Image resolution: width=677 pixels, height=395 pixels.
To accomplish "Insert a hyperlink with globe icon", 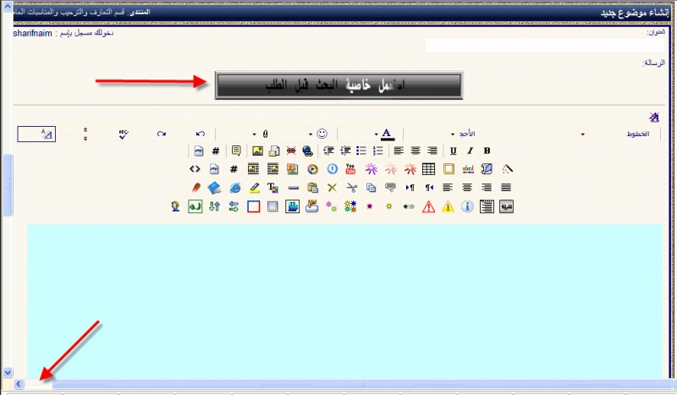I will pos(307,151).
